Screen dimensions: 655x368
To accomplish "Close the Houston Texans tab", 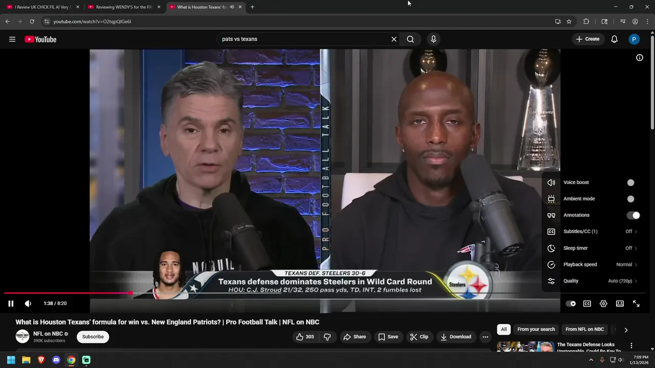I will pyautogui.click(x=240, y=7).
